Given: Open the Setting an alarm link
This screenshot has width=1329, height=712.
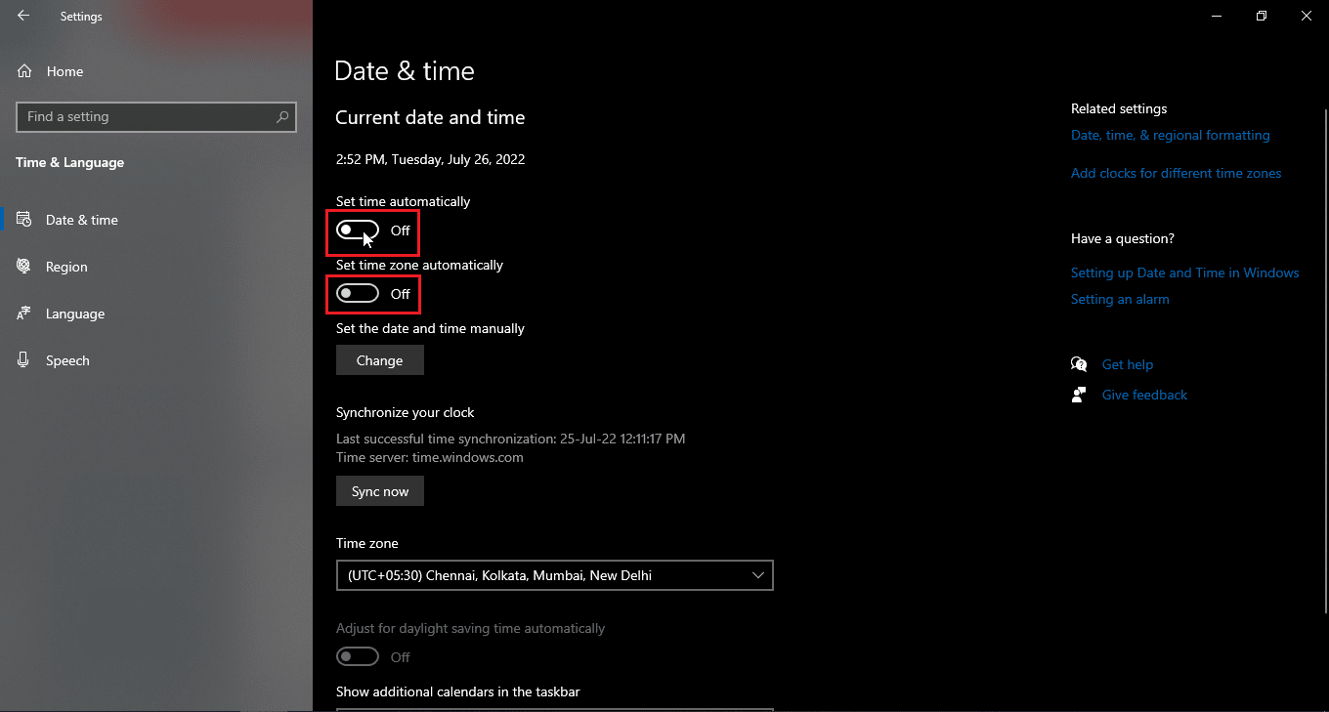Looking at the screenshot, I should click(x=1120, y=299).
